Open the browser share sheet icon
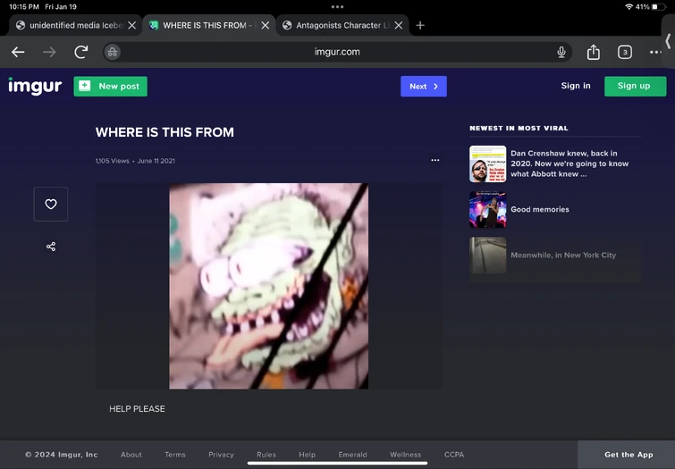This screenshot has width=675, height=469. point(594,52)
